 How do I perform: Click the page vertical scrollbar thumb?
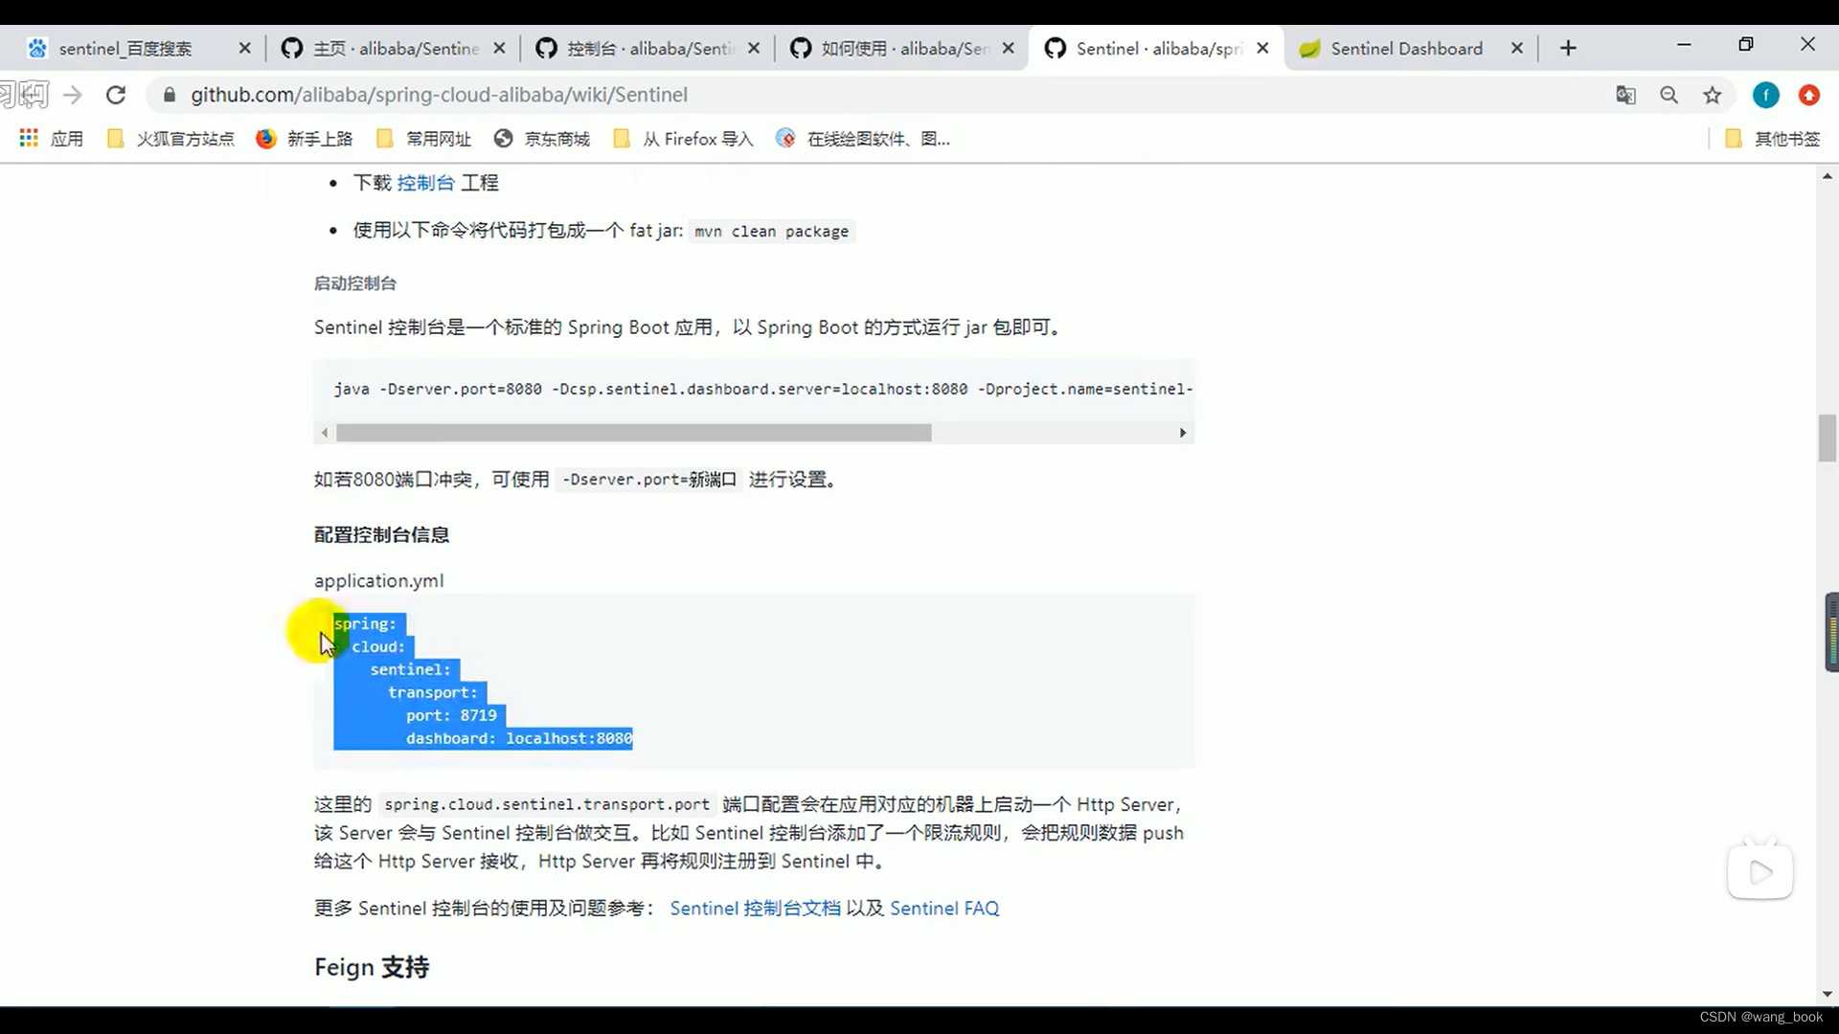tap(1828, 438)
